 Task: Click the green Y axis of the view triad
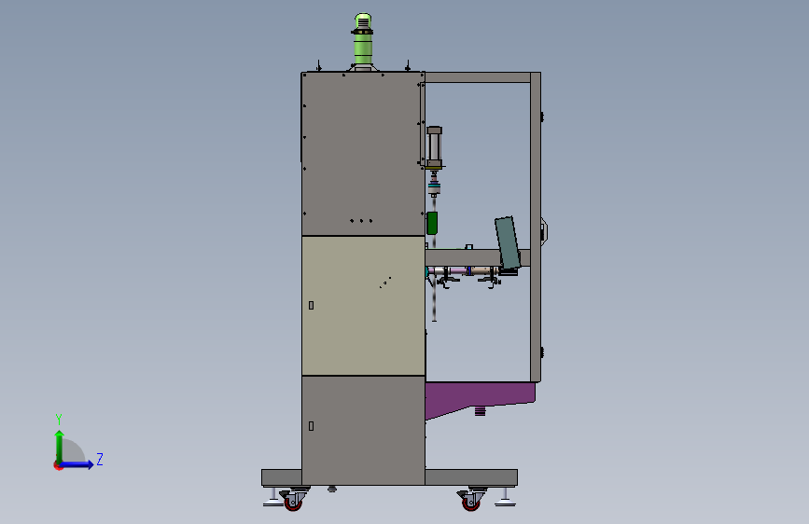[x=60, y=447]
